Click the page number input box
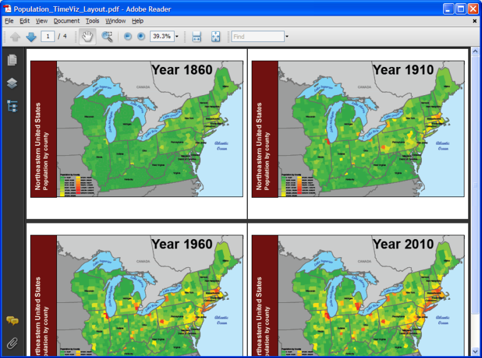 (48, 36)
